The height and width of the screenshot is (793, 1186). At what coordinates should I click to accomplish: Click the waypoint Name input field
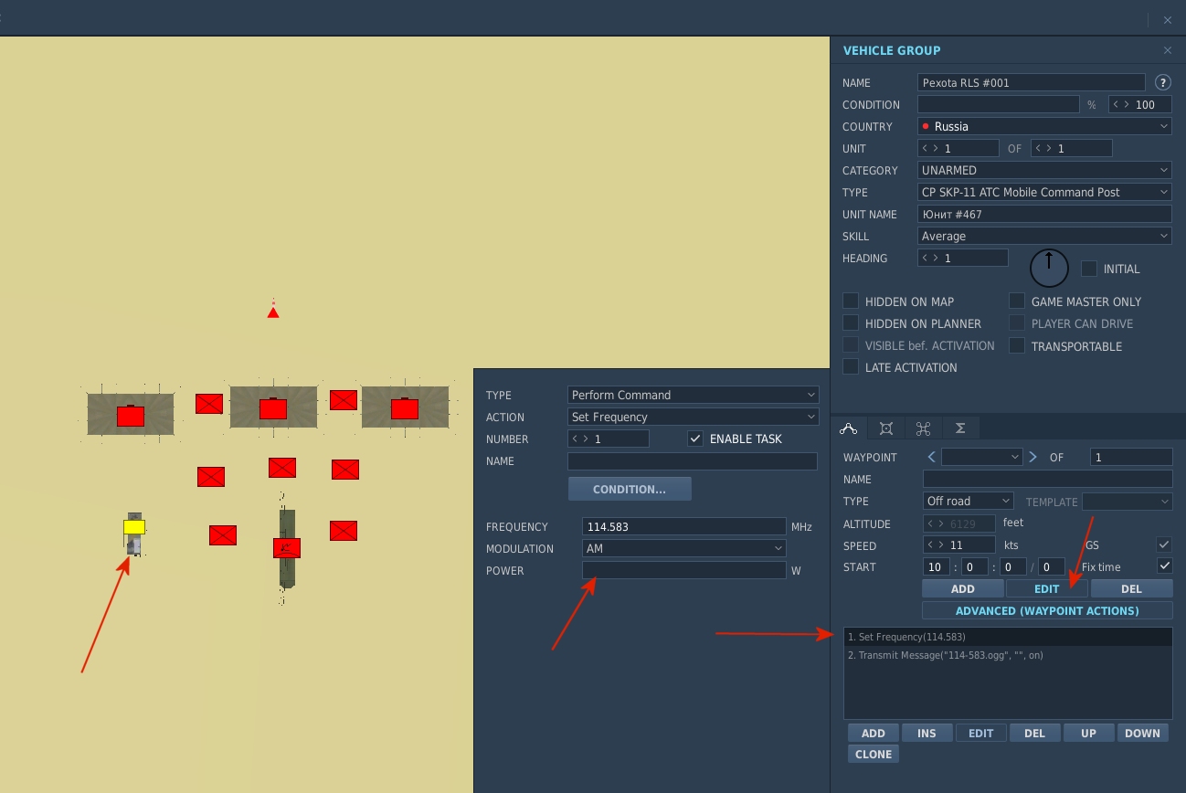pyautogui.click(x=1048, y=479)
